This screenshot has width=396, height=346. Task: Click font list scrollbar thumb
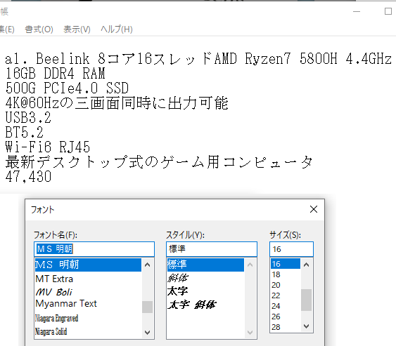point(147,307)
